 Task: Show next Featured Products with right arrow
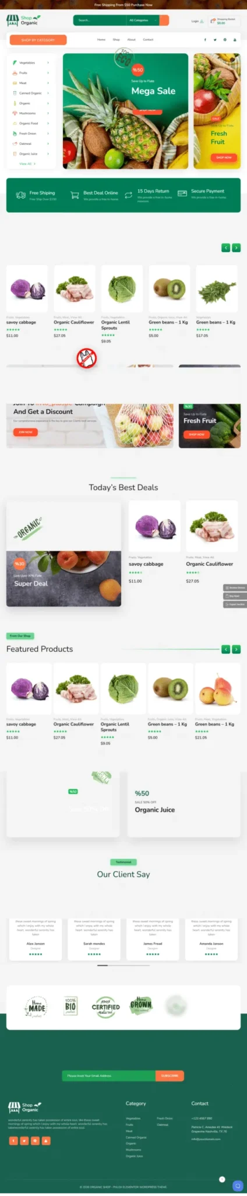click(x=236, y=649)
